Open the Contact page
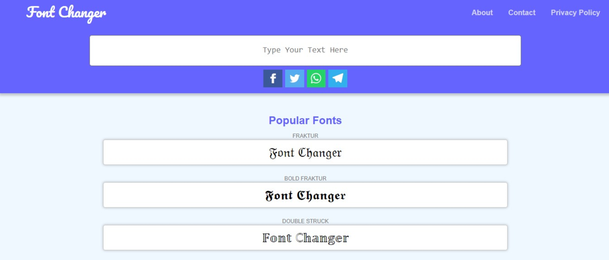 click(521, 12)
